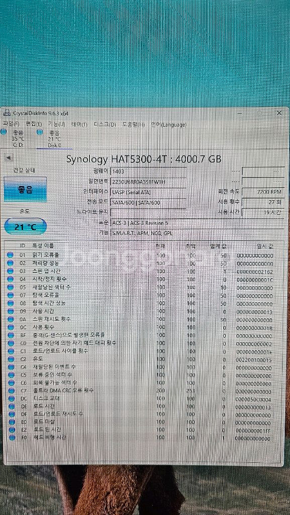Click the rotation speed field 7200 RPM
Screen dimensions: 290x515
click(x=263, y=192)
